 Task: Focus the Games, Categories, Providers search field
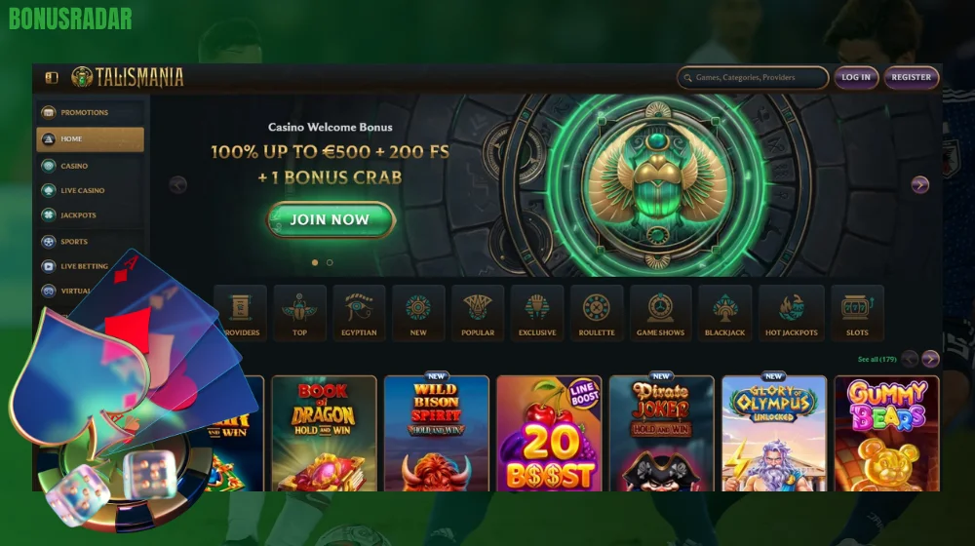click(x=753, y=78)
